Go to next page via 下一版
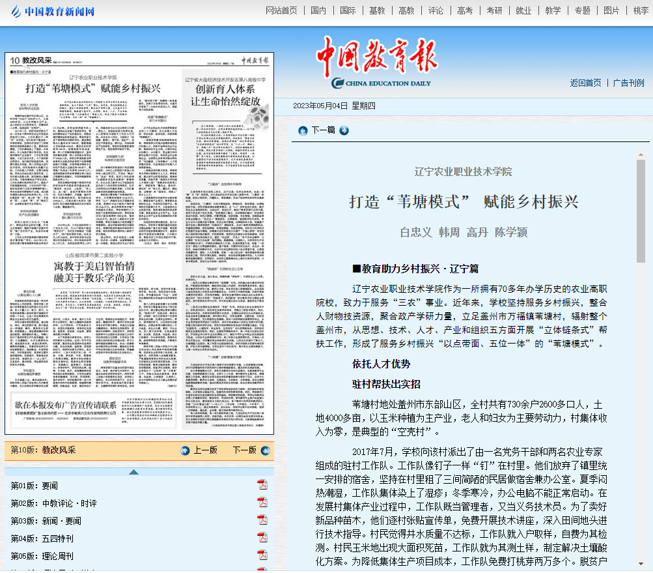Screen dimensions: 653x573 [244, 450]
